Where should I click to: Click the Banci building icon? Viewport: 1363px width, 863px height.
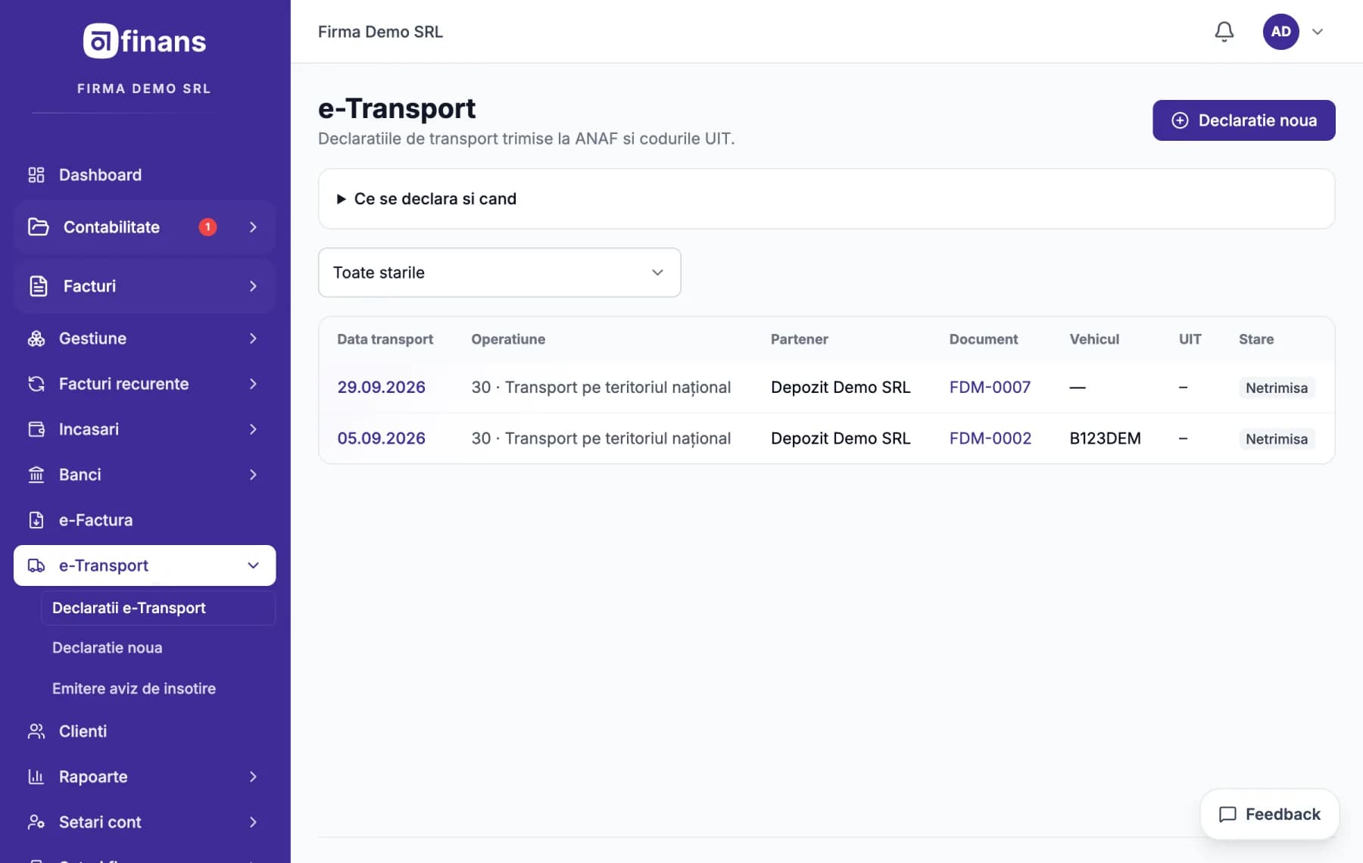36,475
